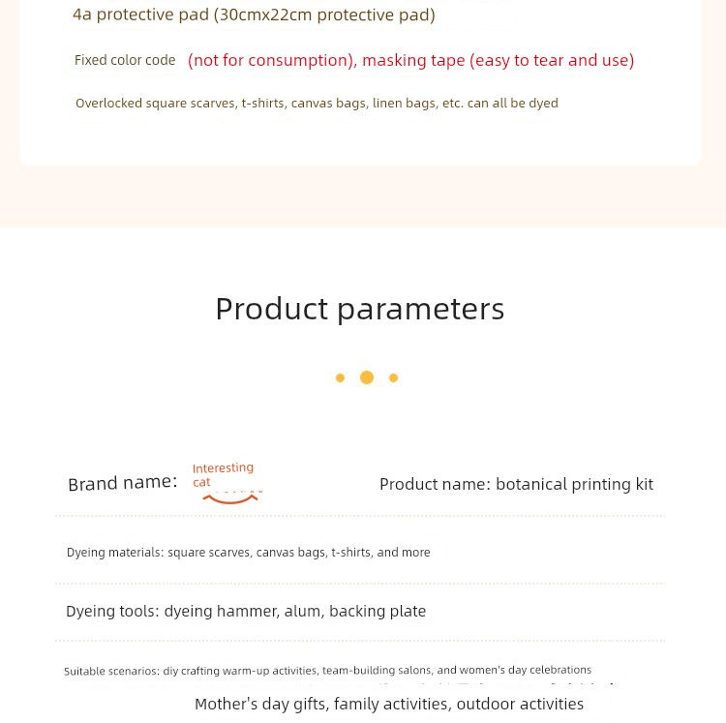
Task: Click the small right yellow dot
Action: tap(394, 378)
